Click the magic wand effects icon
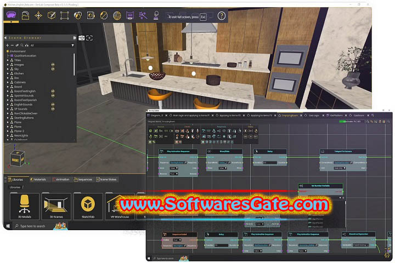This screenshot has height=263, width=395. coord(143,15)
